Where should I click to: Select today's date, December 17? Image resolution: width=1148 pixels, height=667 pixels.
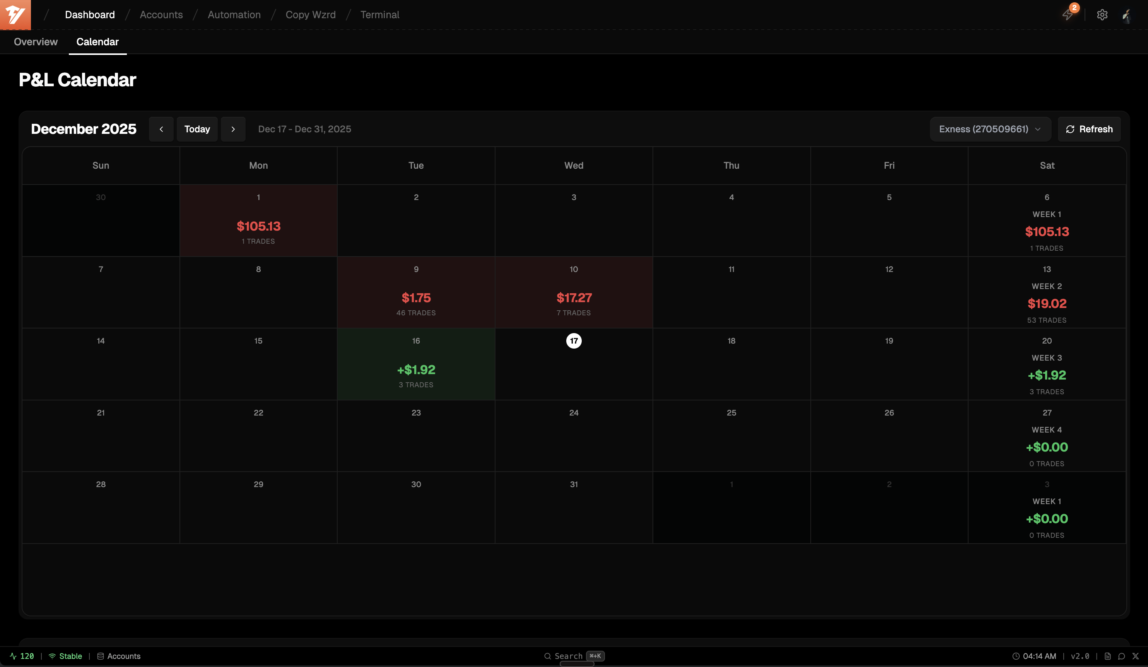574,340
